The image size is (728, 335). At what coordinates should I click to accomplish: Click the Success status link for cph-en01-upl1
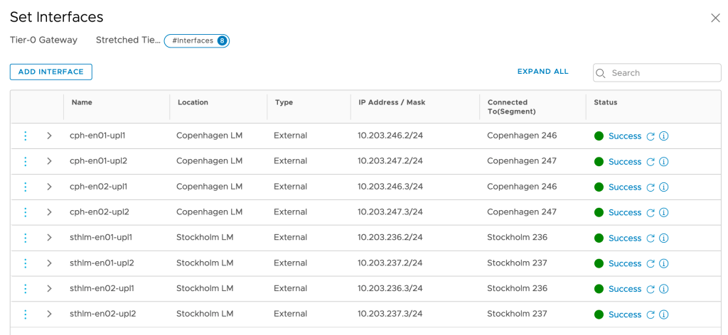(624, 136)
